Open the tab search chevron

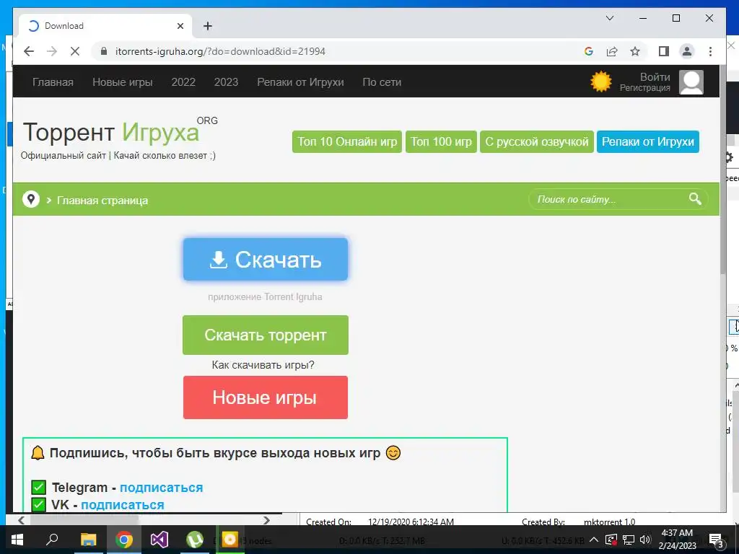(x=609, y=18)
